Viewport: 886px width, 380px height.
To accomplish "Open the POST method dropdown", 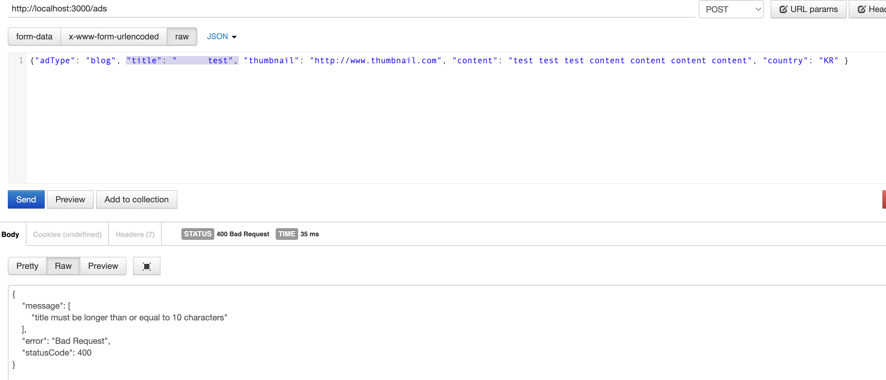I will click(731, 9).
